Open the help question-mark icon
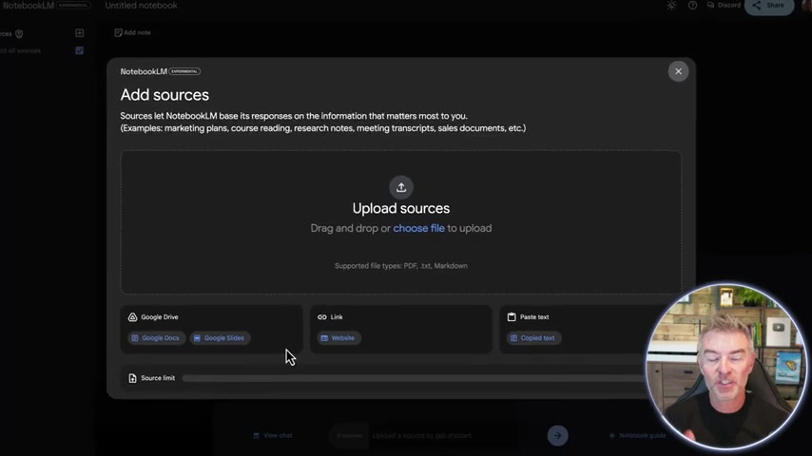Viewport: 812px width, 456px height. [x=692, y=5]
